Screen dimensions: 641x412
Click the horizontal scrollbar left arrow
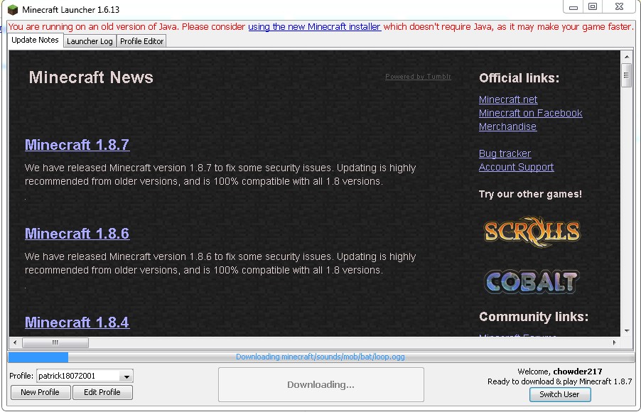(x=15, y=342)
